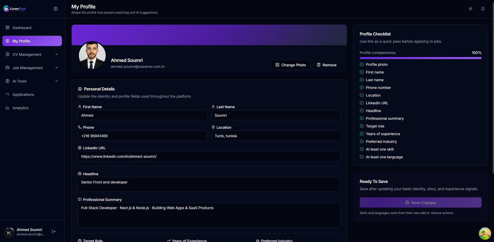Click the Save Changes button
494x242 pixels.
point(421,202)
